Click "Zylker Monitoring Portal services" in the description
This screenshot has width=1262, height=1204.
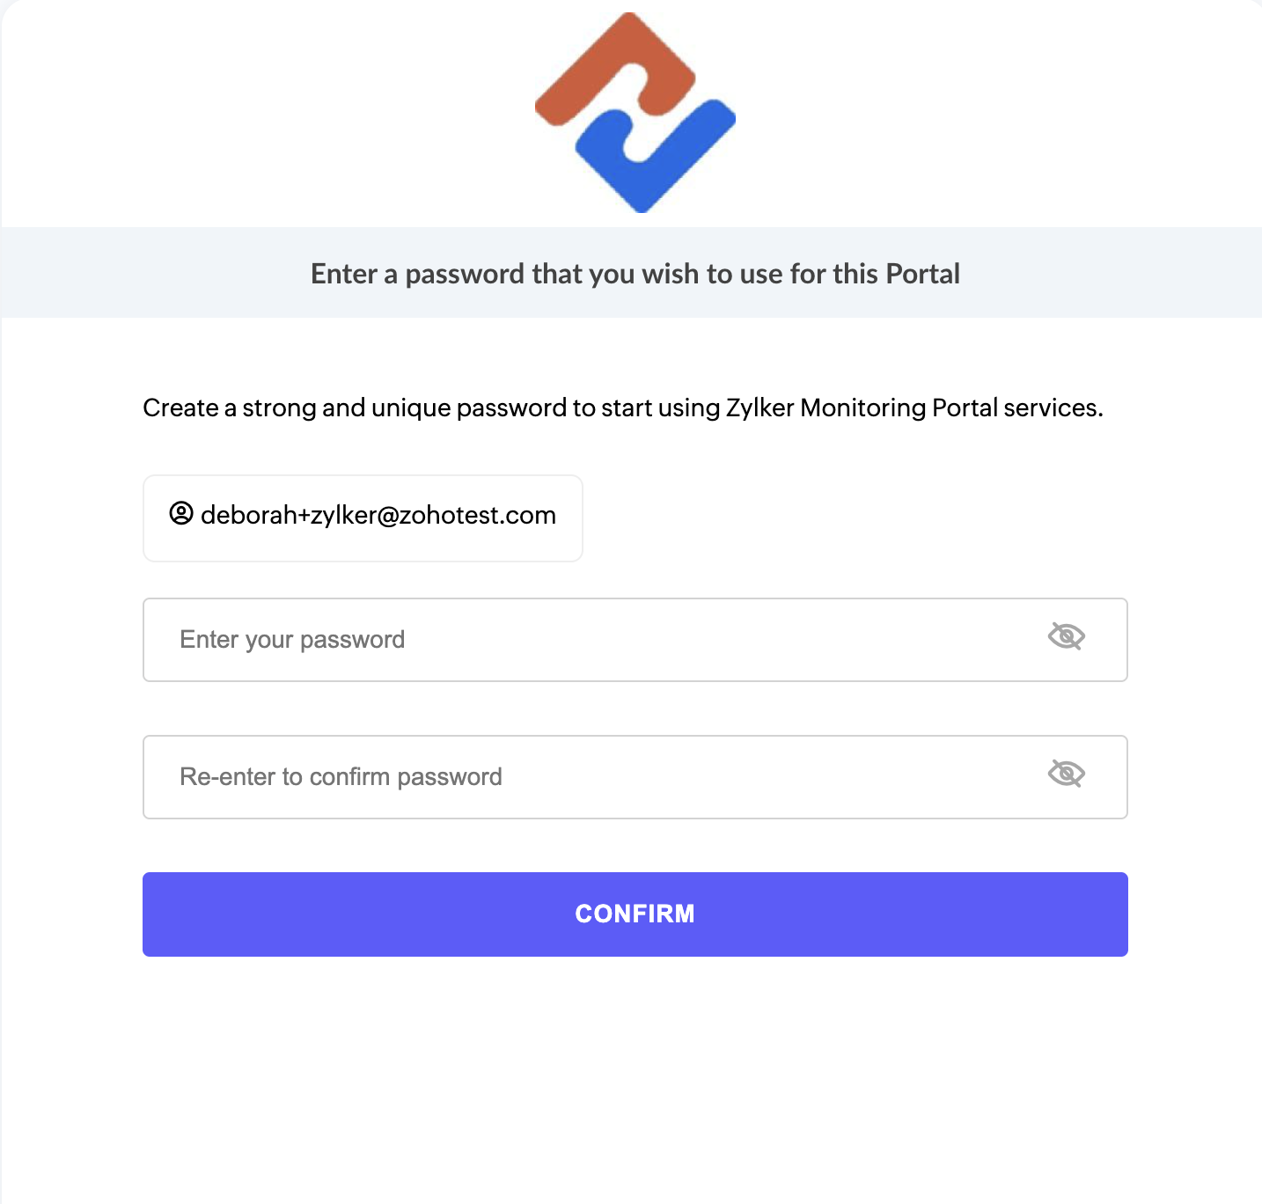[x=913, y=408]
